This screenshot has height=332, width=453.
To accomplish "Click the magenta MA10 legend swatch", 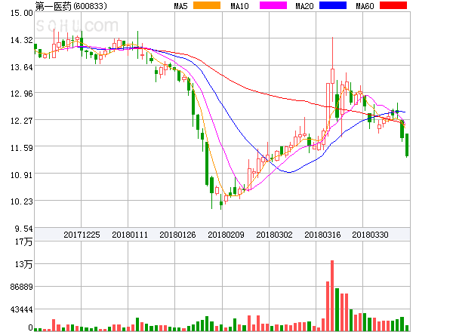I will tap(273, 5).
